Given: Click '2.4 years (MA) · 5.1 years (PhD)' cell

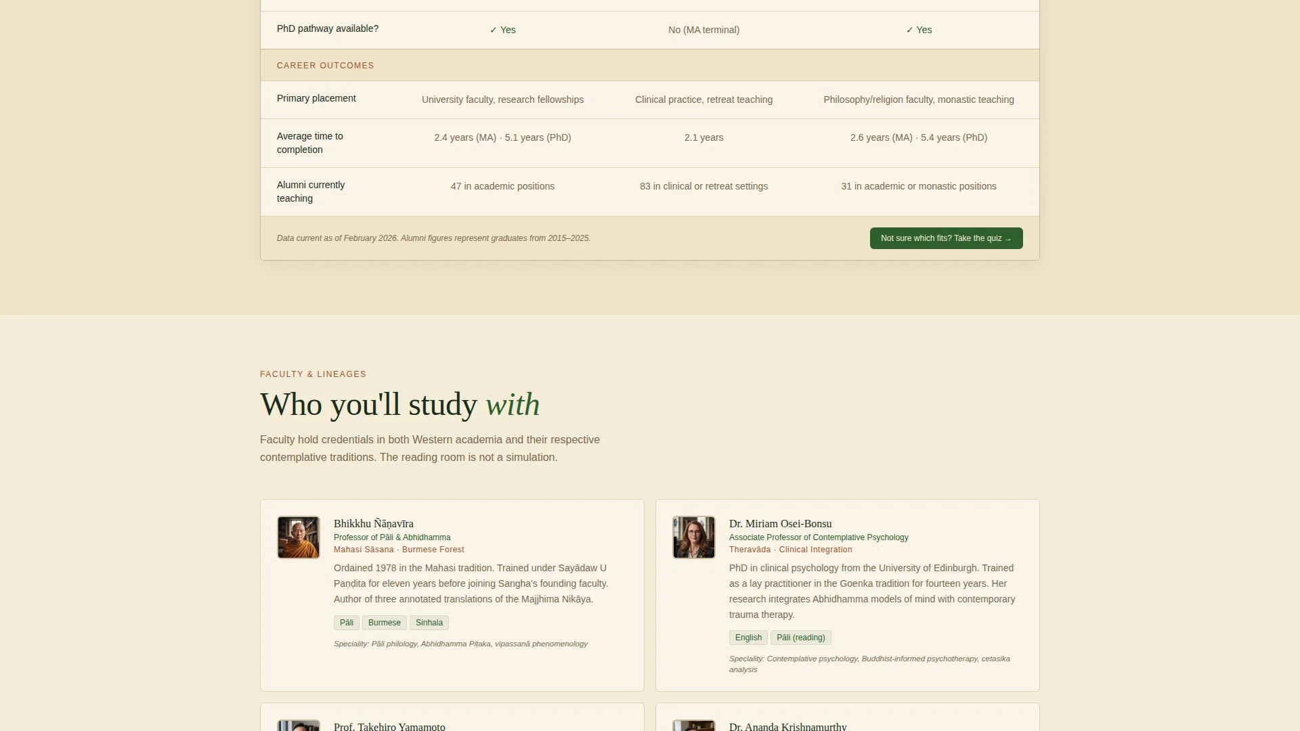Looking at the screenshot, I should tap(502, 137).
